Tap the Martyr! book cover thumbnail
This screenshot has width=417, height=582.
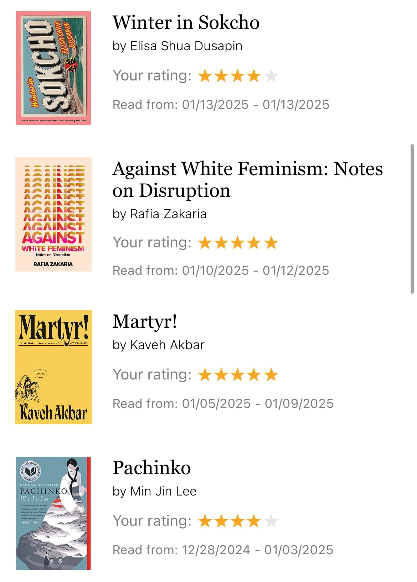(x=53, y=367)
